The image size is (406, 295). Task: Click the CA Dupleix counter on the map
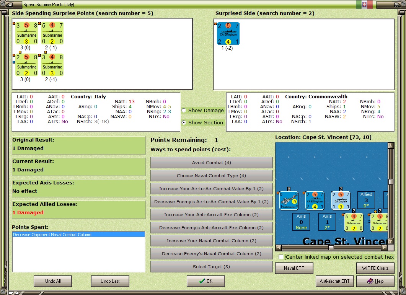341,200
